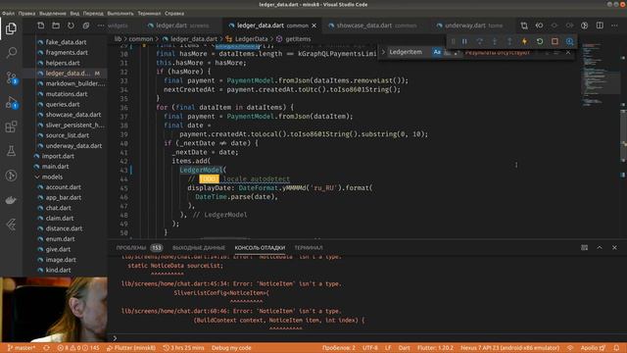
Task: Click UTF-8 encoding in status bar
Action: (370, 348)
